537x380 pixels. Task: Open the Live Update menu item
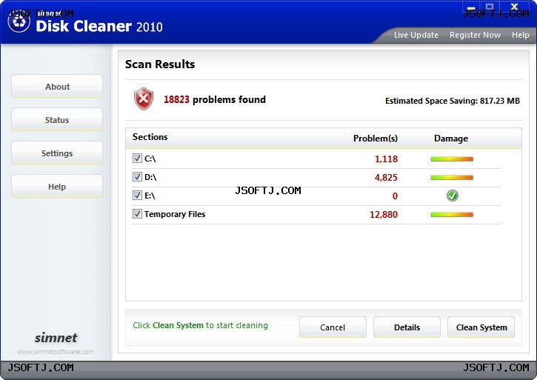coord(416,35)
